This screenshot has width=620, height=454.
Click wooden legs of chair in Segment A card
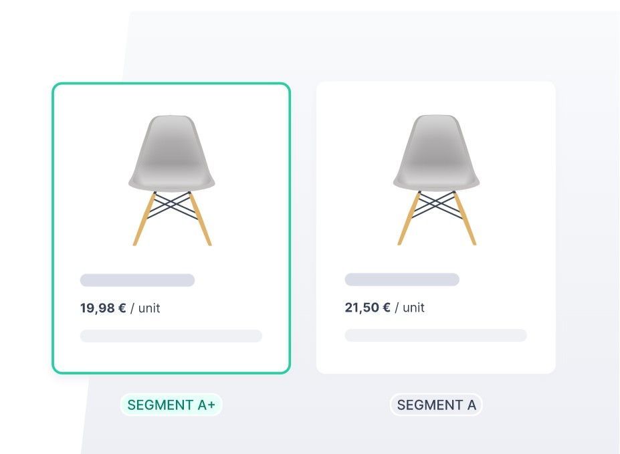coord(437,218)
